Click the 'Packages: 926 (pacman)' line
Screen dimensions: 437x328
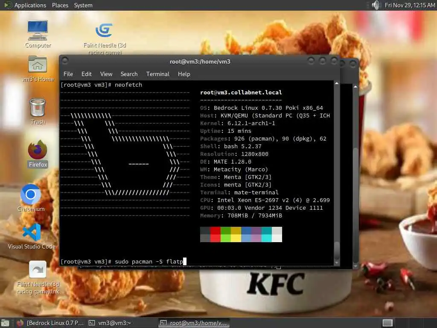263,139
